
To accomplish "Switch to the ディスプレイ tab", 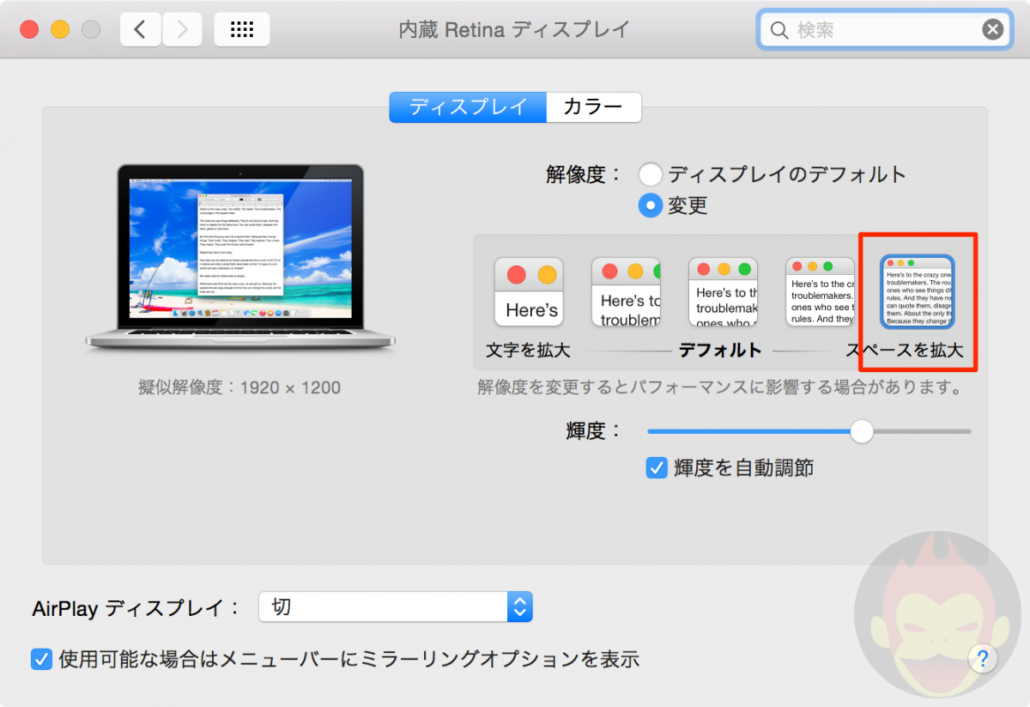I will coord(468,107).
